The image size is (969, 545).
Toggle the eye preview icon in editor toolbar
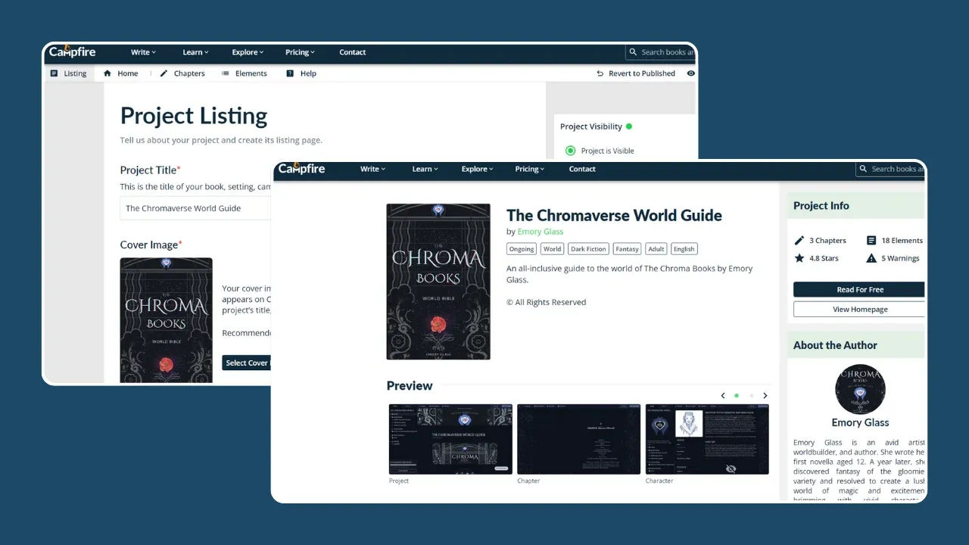(690, 73)
